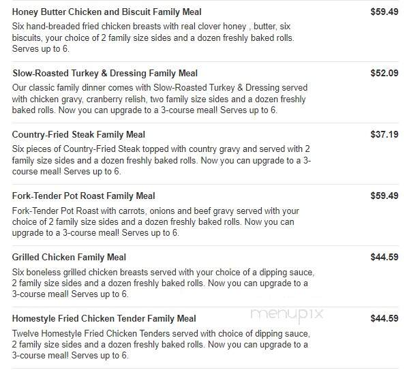Click the $44.59 Chicken Tender meal price
Image resolution: width=409 pixels, height=370 pixels.
384,318
